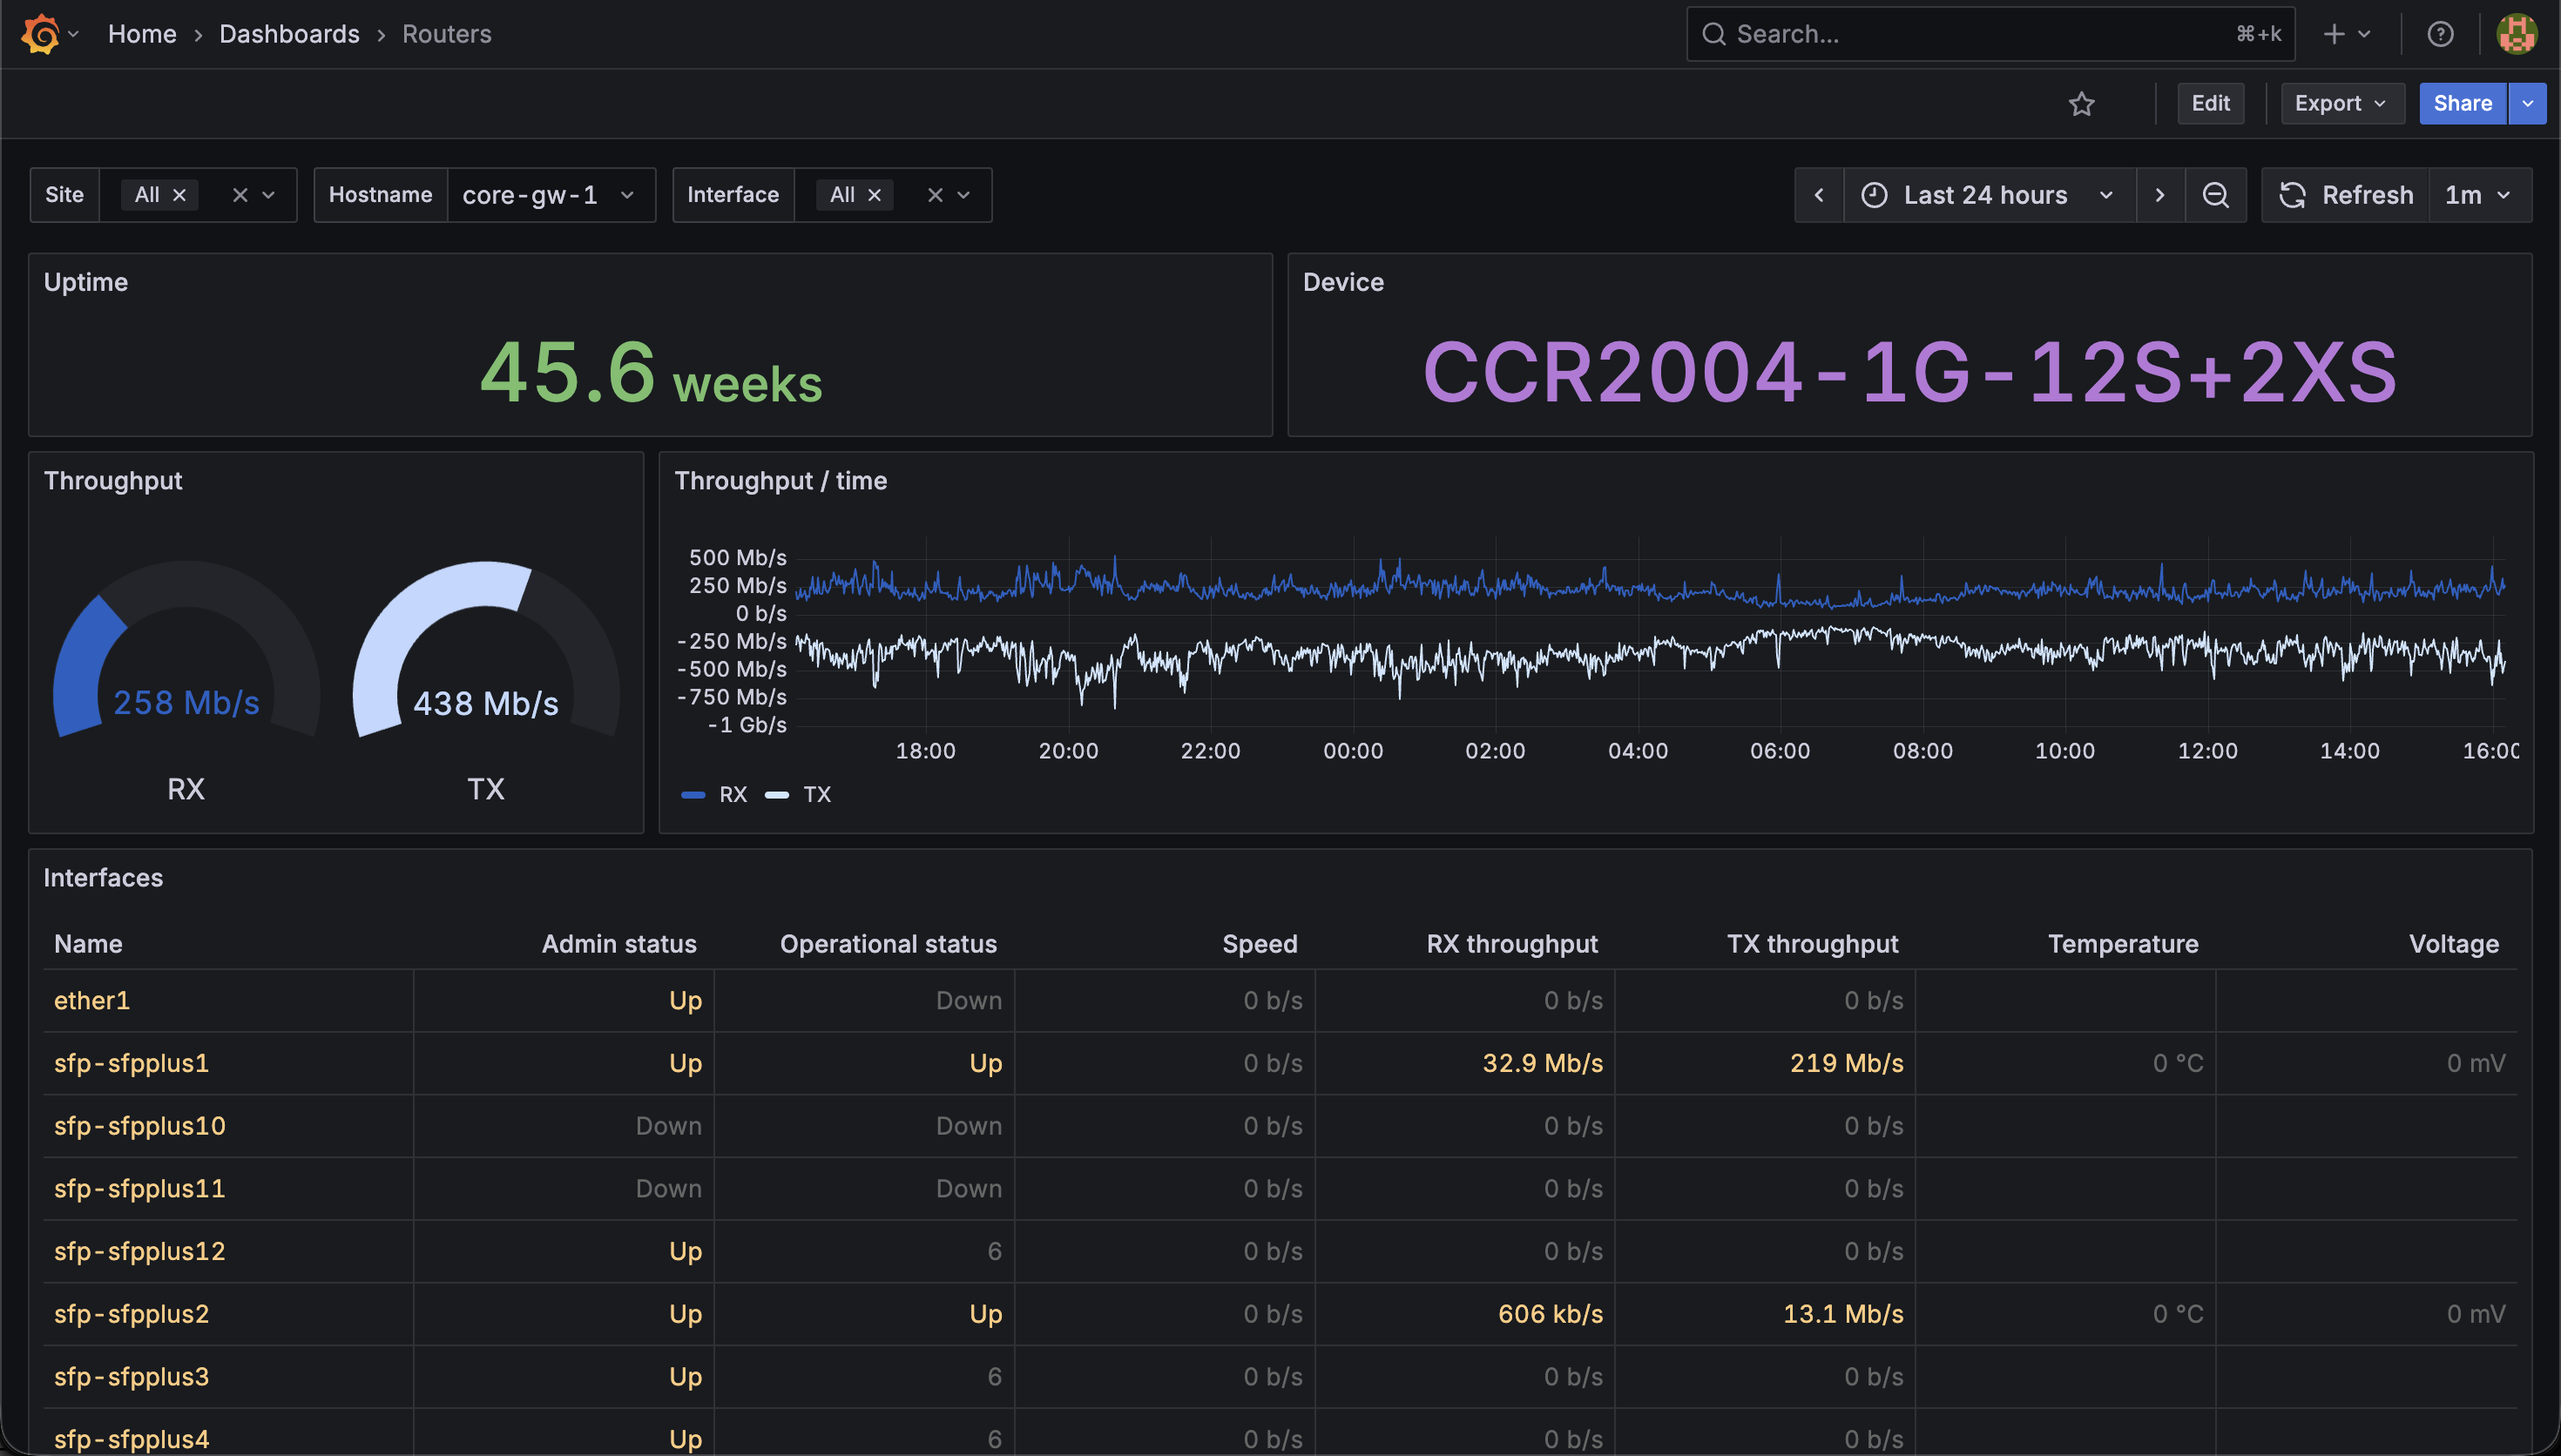The height and width of the screenshot is (1456, 2561).
Task: Click the Edit dashboard button
Action: click(2210, 103)
